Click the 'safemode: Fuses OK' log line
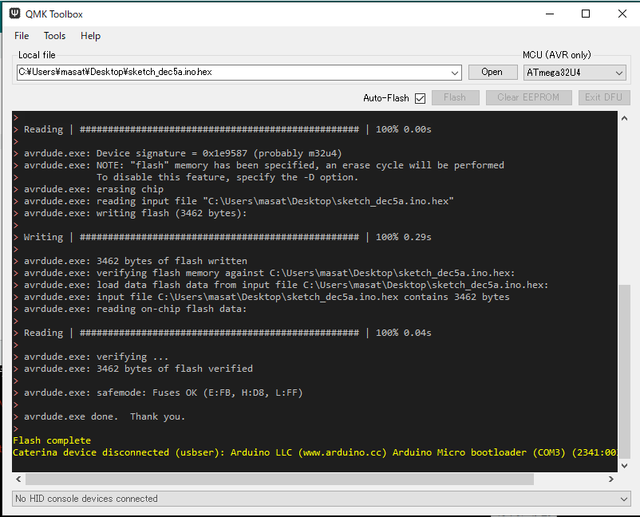 (164, 393)
